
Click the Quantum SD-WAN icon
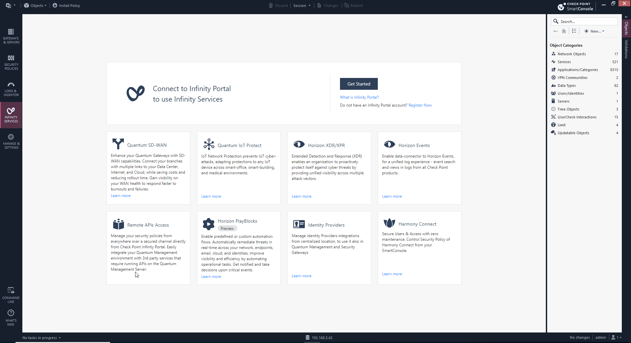tap(118, 144)
